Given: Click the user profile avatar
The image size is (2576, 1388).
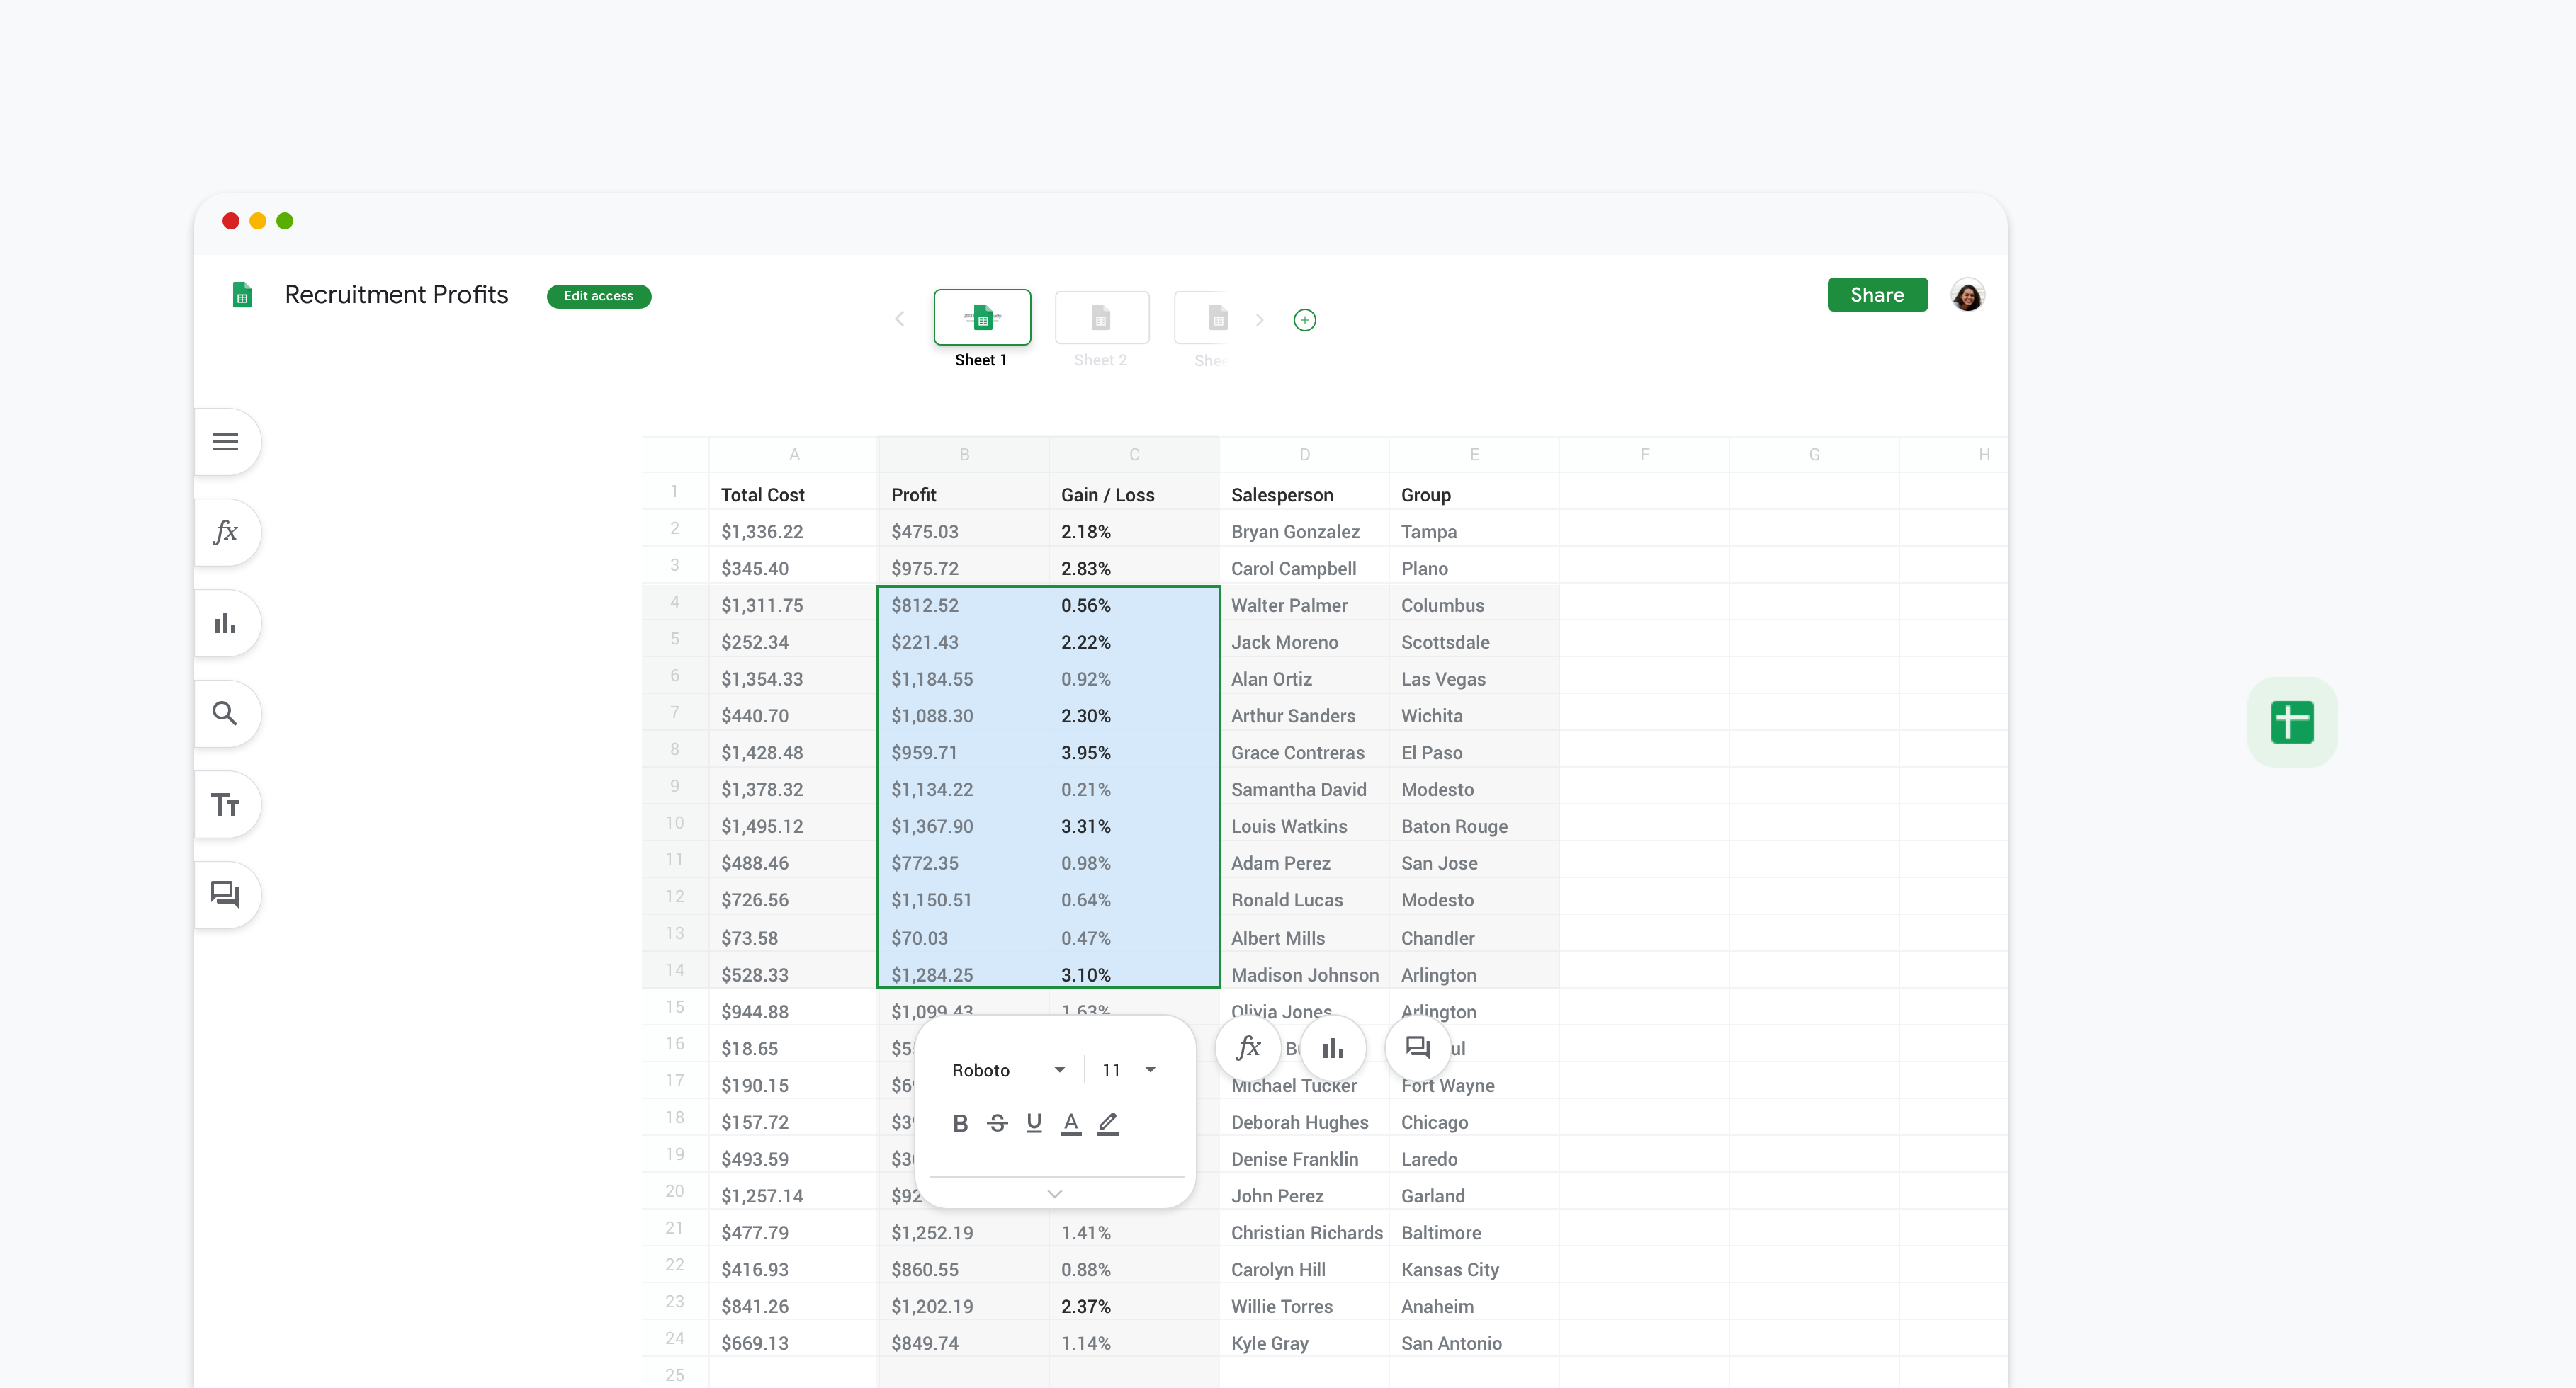Looking at the screenshot, I should [1967, 296].
